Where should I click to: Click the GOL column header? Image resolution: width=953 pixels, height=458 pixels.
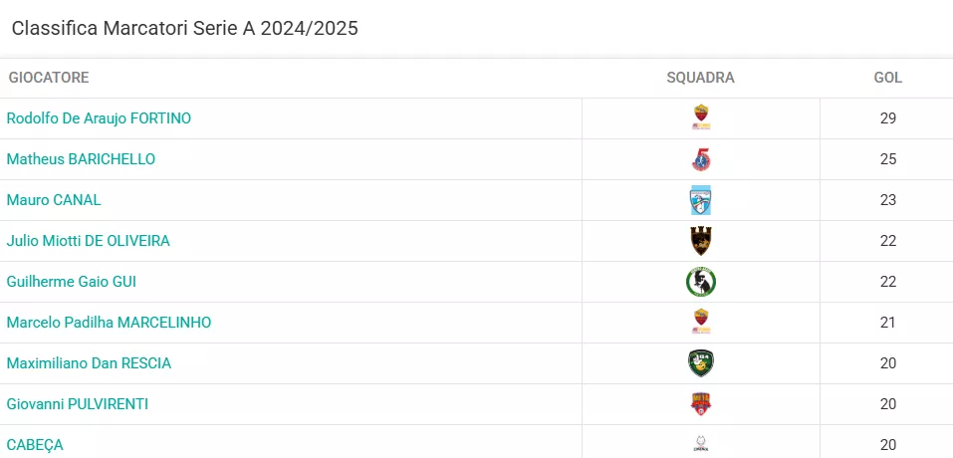pyautogui.click(x=888, y=78)
